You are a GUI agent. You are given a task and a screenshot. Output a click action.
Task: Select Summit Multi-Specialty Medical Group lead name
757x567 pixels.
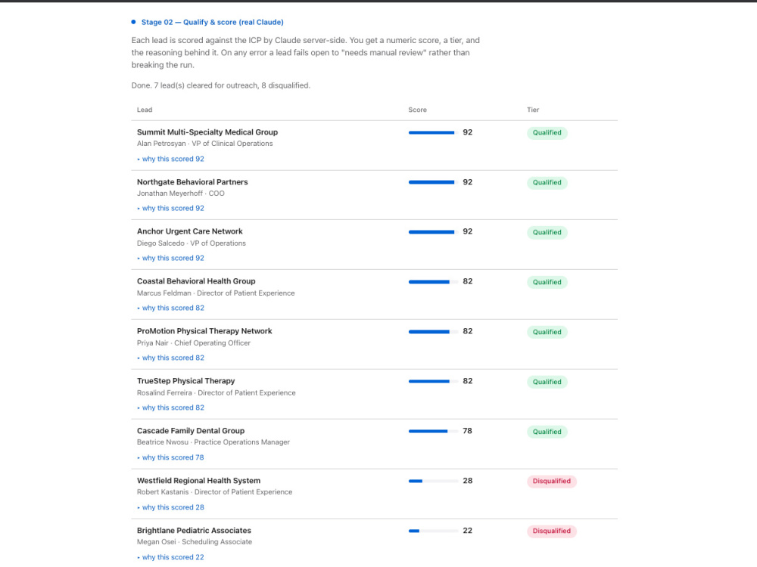pos(207,132)
